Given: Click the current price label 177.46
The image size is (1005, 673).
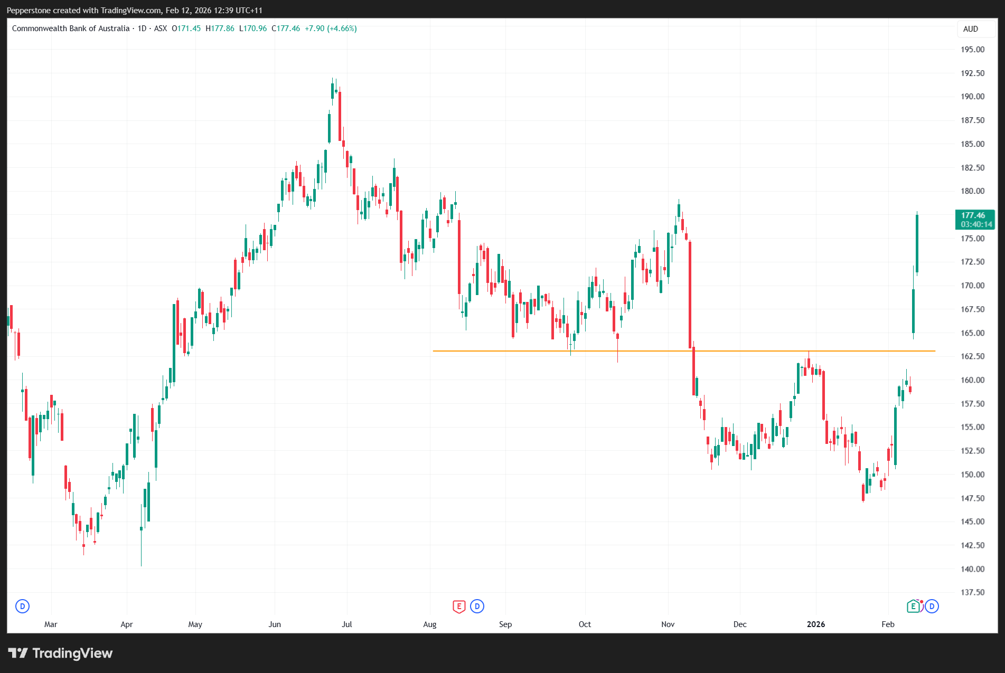Looking at the screenshot, I should click(x=973, y=215).
